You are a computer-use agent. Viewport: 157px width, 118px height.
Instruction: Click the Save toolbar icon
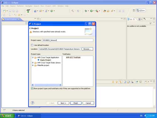[10, 11]
